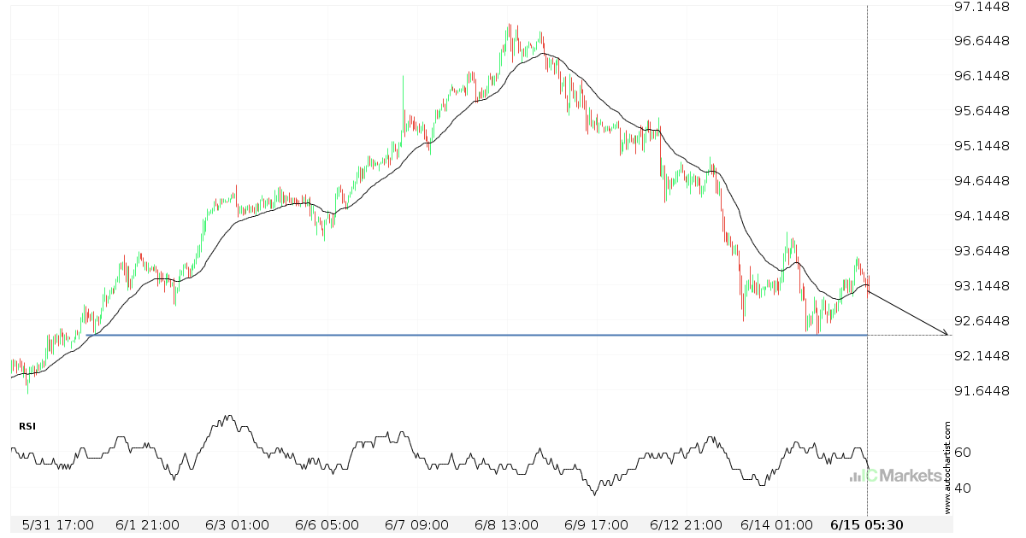The width and height of the screenshot is (1026, 538).
Task: Click the 6/6 05:00 time label
Action: pos(328,524)
